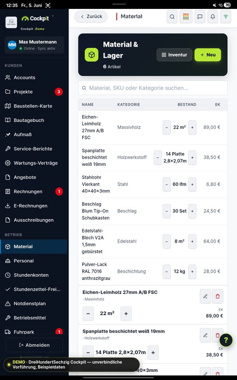Screen dimensions: 237x380
Task: Click the DEMO notice banner
Action: 72,364
